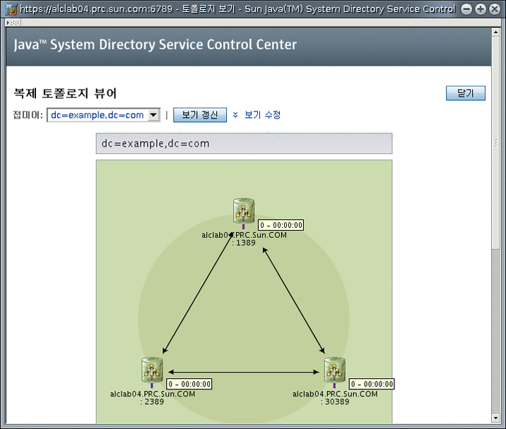
Task: Click the alclab04 server icon for port 1389
Action: coord(244,211)
